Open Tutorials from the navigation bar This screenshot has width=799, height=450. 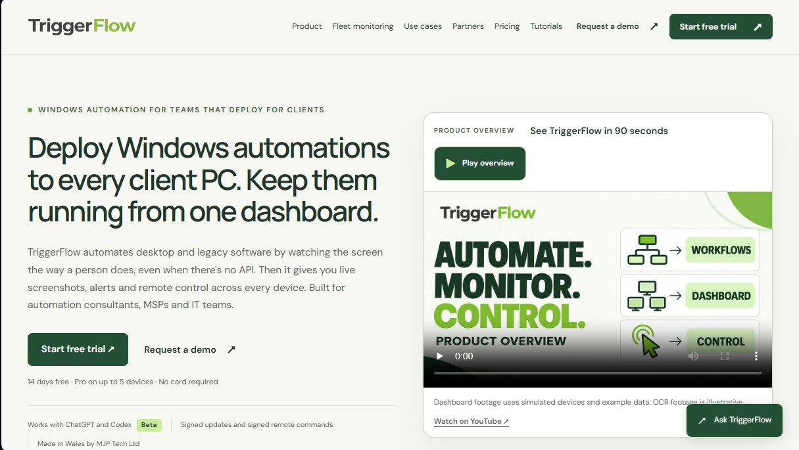[x=546, y=26]
